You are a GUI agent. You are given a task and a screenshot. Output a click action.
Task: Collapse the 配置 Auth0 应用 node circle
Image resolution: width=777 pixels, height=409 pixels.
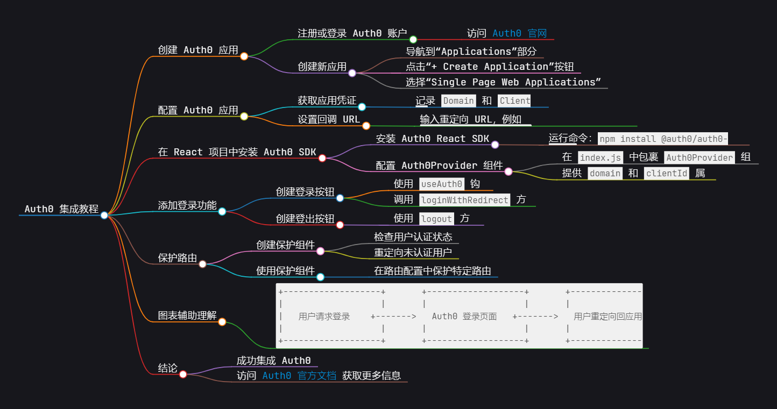click(244, 116)
